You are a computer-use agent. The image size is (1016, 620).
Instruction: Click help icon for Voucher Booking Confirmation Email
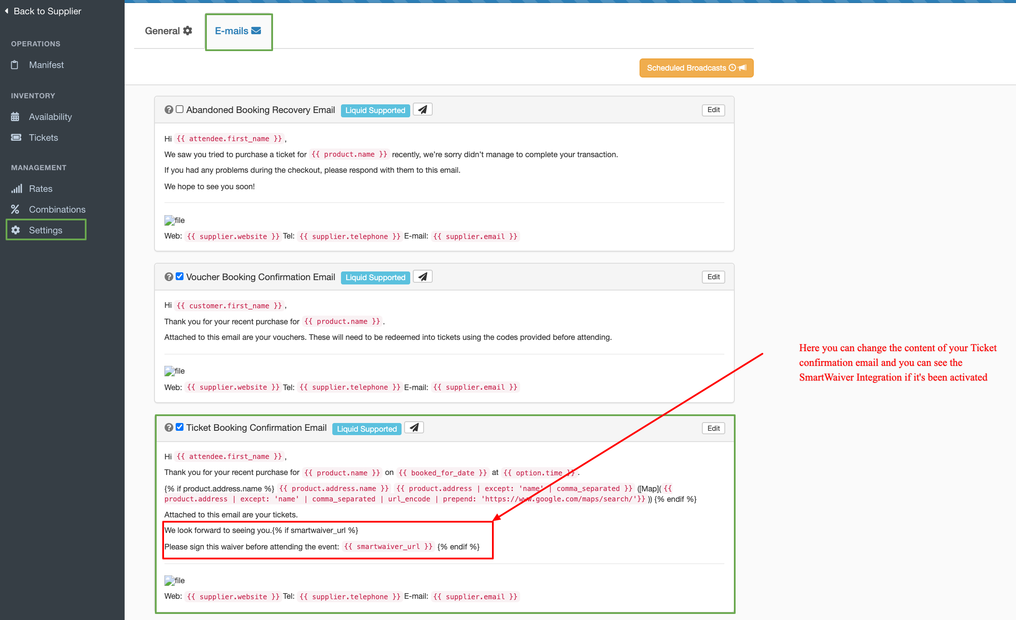pyautogui.click(x=169, y=277)
